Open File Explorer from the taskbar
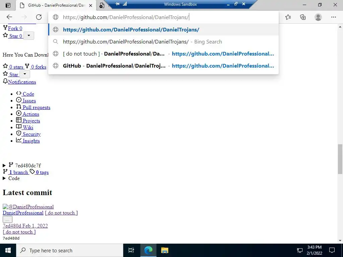 [164, 250]
